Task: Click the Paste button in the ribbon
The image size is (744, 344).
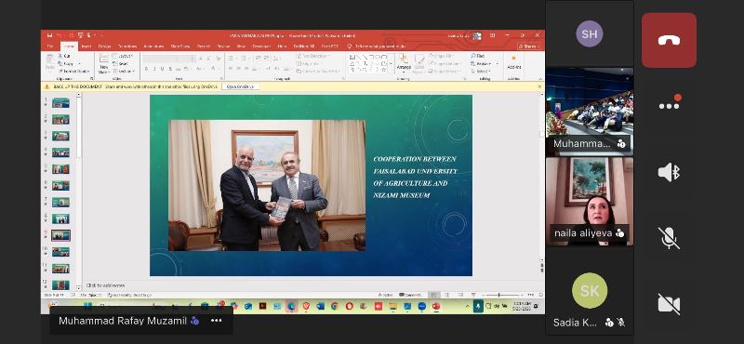Action: (x=49, y=62)
